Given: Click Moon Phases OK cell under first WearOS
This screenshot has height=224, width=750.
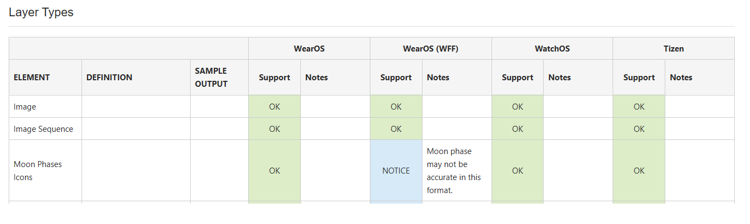Looking at the screenshot, I should point(274,171).
